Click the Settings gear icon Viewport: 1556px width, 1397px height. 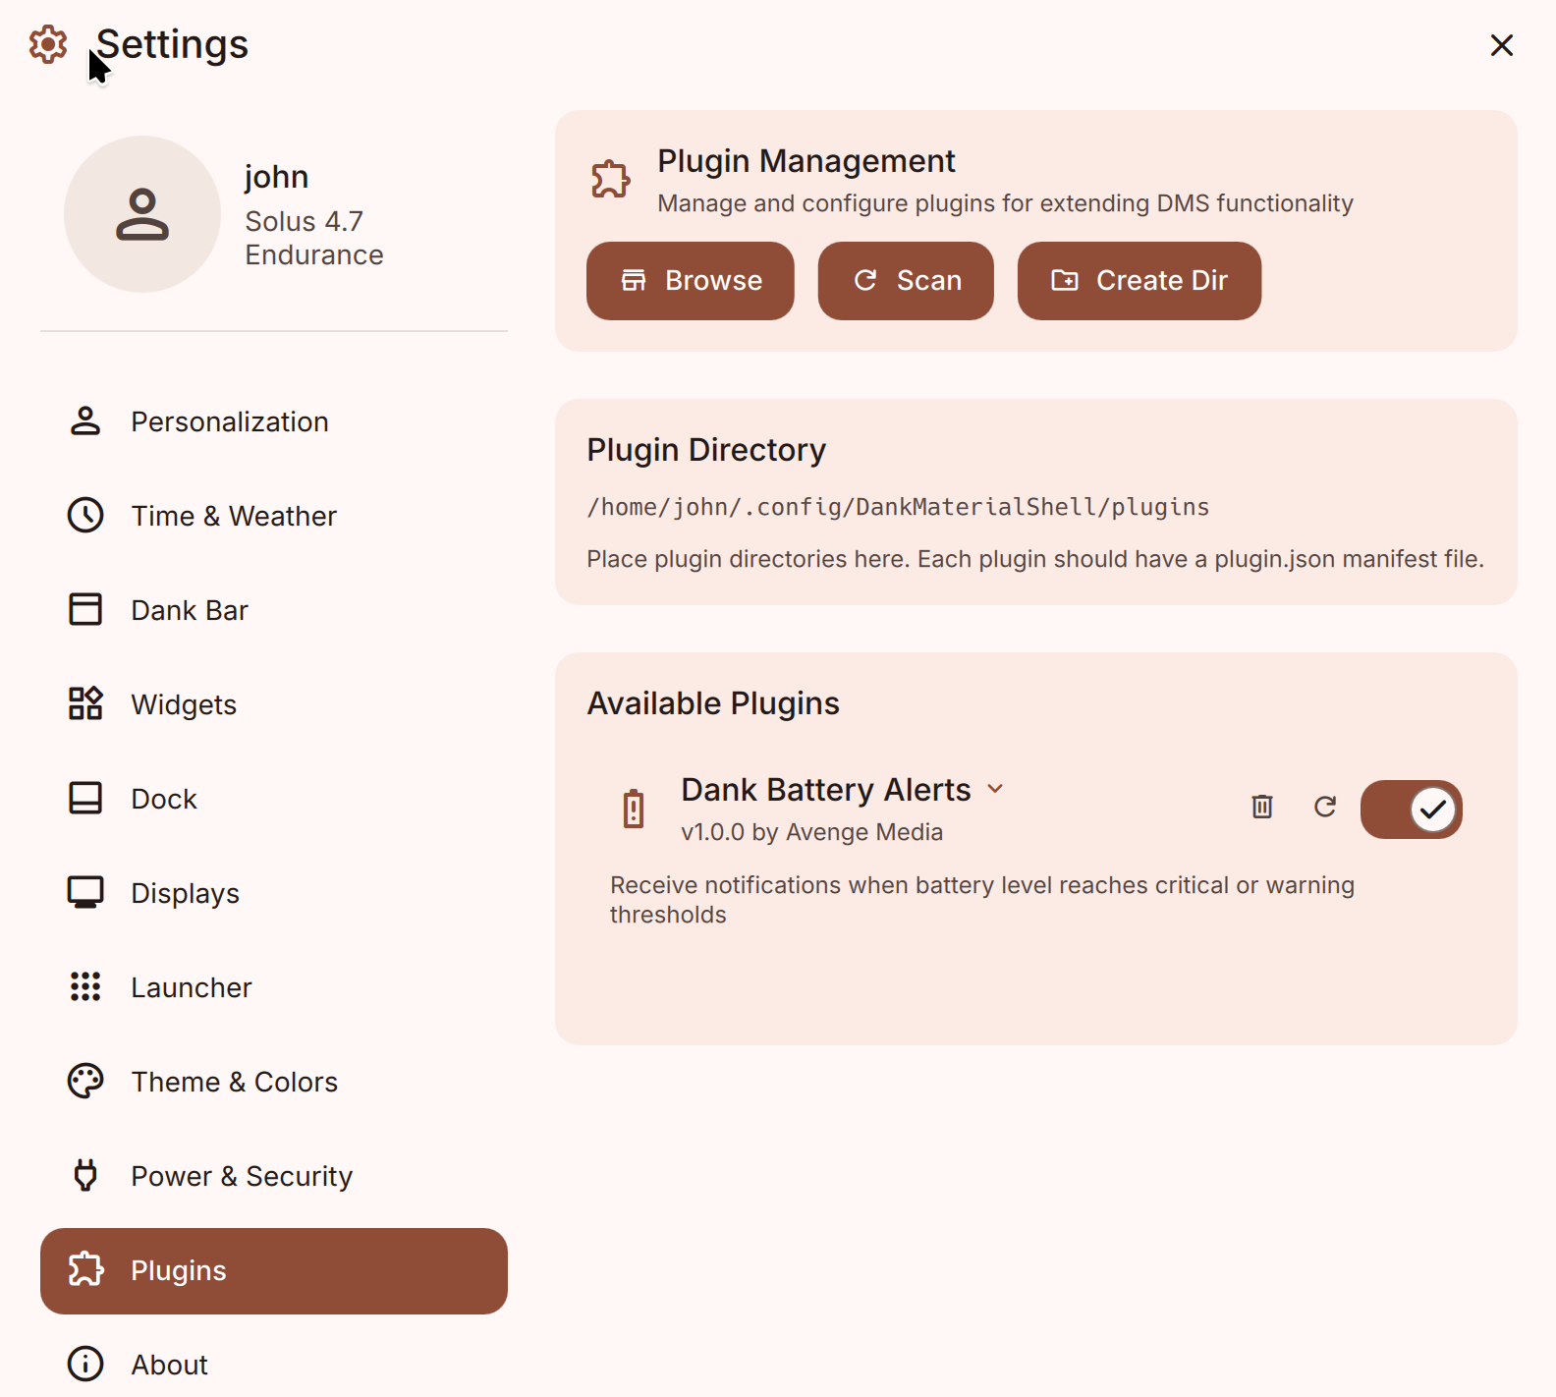[48, 44]
